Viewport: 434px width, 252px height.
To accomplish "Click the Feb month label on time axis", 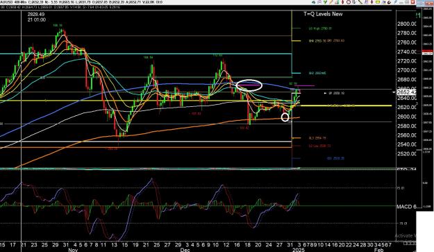I will click(378, 250).
